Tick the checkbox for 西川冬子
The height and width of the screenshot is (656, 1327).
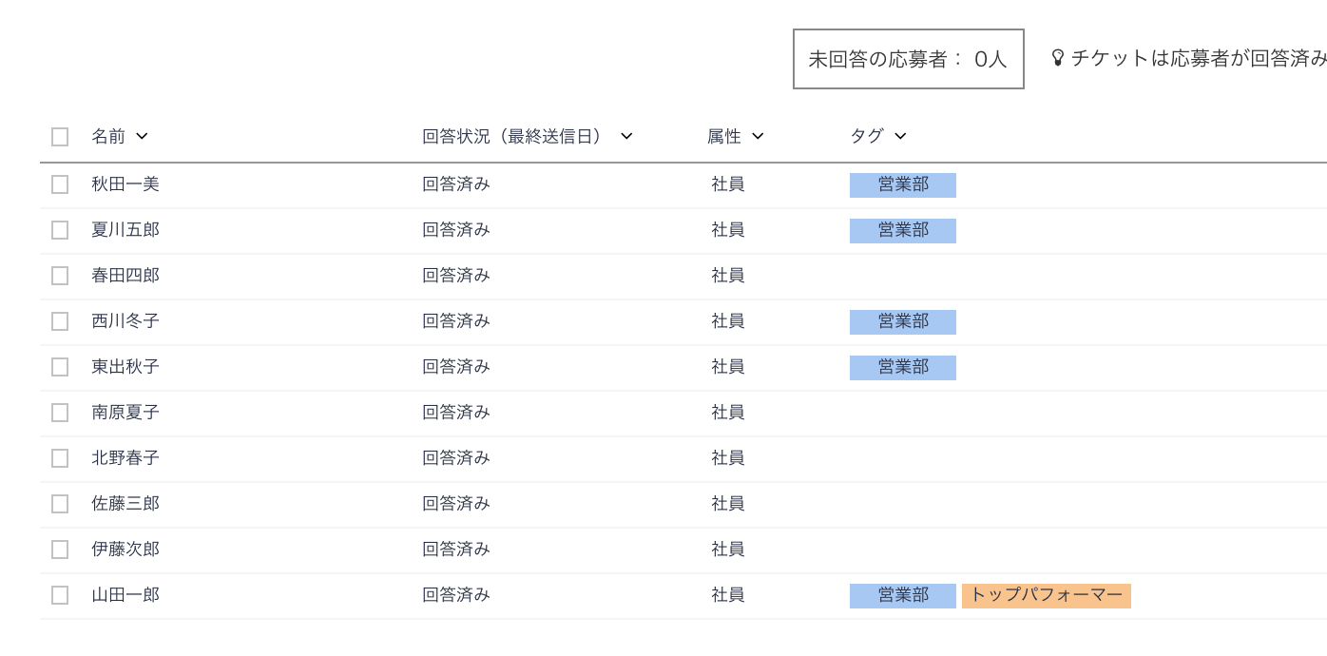pyautogui.click(x=60, y=321)
